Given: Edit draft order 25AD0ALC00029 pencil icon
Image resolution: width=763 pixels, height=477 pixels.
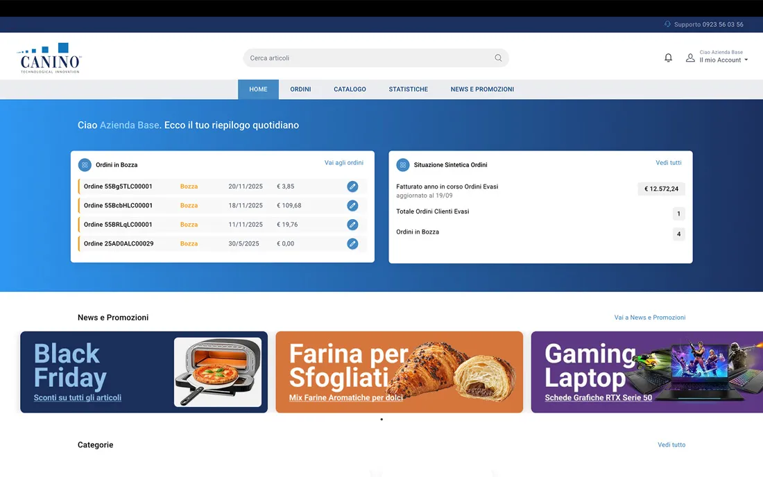Looking at the screenshot, I should [352, 244].
